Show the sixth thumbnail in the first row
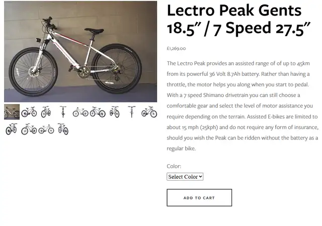The width and height of the screenshot is (322, 226). (x=98, y=112)
